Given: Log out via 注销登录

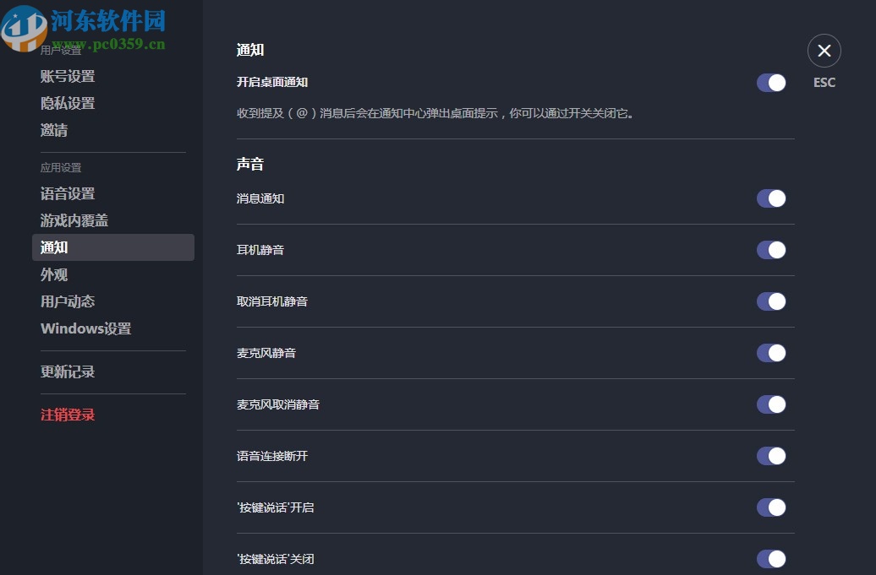Looking at the screenshot, I should pyautogui.click(x=68, y=415).
